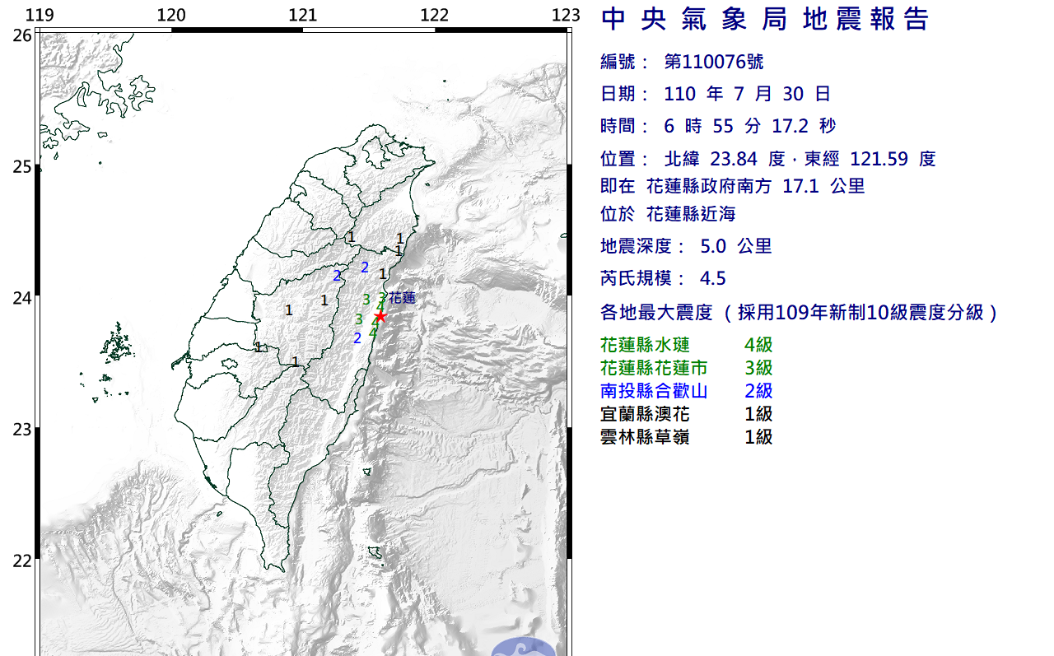Click the longitude axis label 123
This screenshot has height=656, width=1054.
tap(566, 15)
